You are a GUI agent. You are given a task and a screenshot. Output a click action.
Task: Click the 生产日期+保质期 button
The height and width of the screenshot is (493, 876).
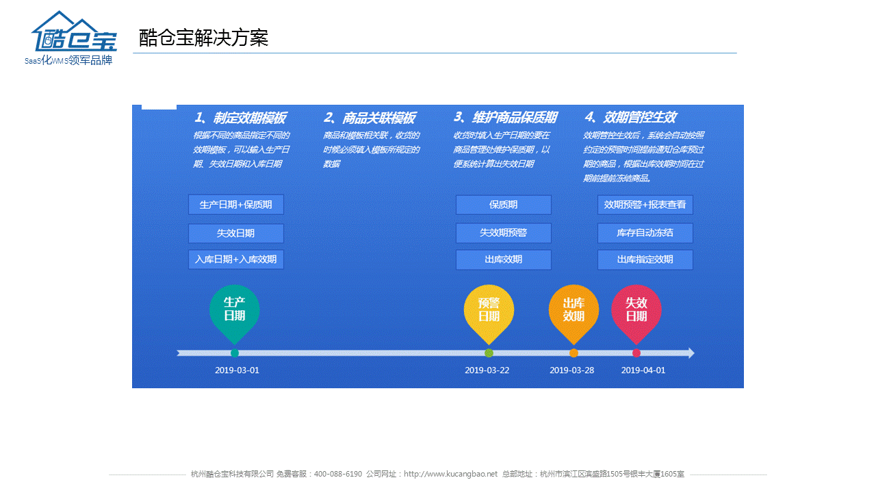(x=236, y=205)
